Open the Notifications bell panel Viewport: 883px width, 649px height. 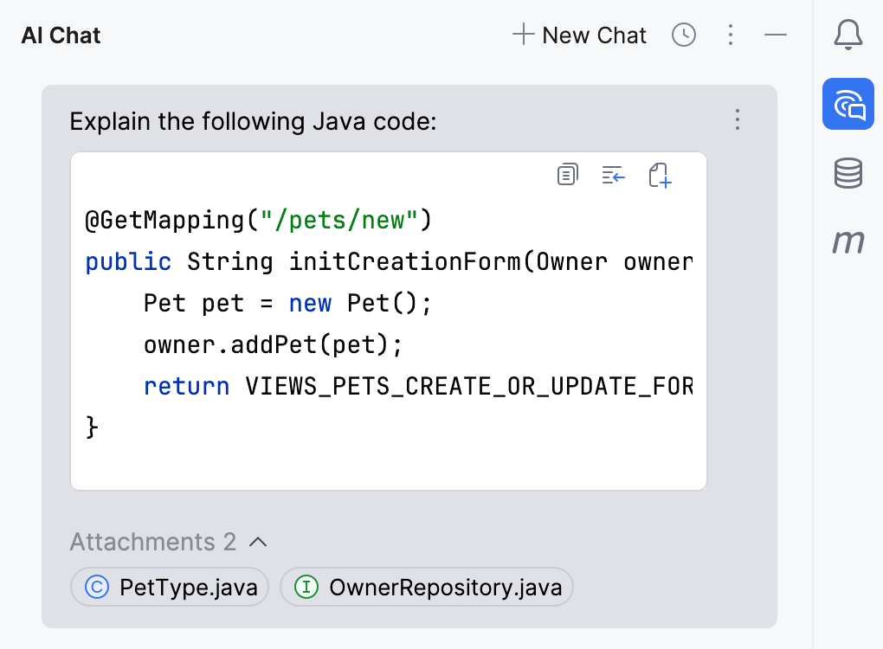[x=848, y=35]
